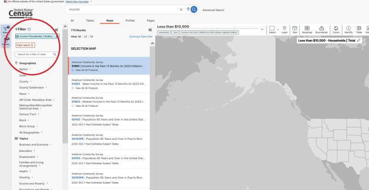Image resolution: width=369 pixels, height=190 pixels.
Task: Click the location pin in search bar
Action: point(188,9)
